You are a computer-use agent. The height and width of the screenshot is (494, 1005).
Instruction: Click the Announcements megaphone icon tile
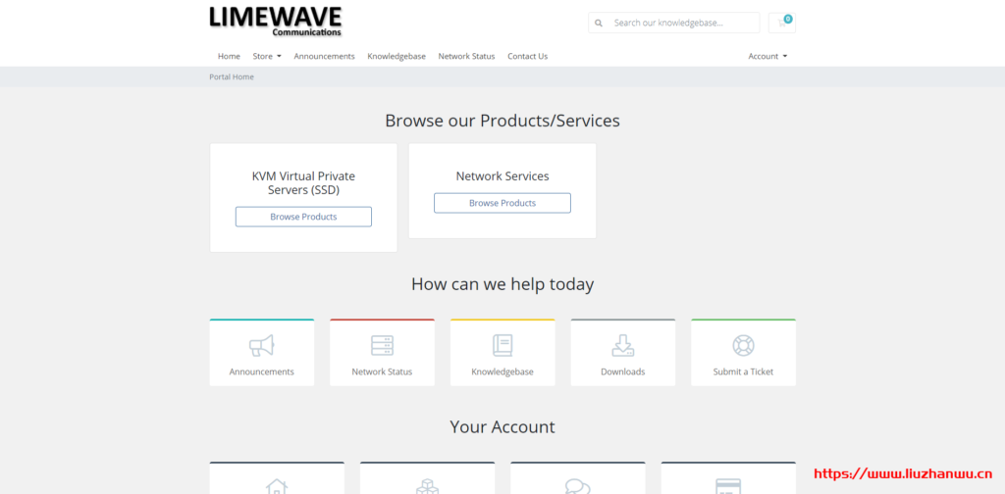[x=261, y=346]
